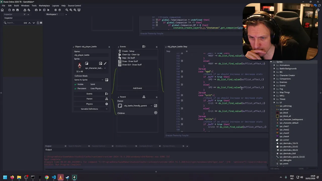The height and width of the screenshot is (181, 322).
Task: Go to previous Inspector search result
Action: [29, 23]
